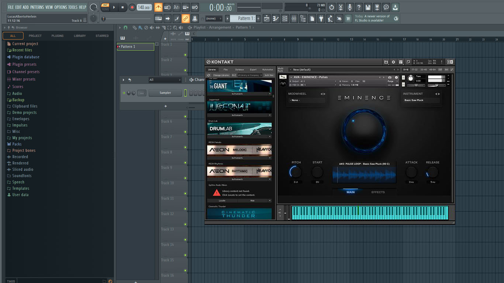
Task: Click the PITCH knob in Eminence
Action: 296,172
